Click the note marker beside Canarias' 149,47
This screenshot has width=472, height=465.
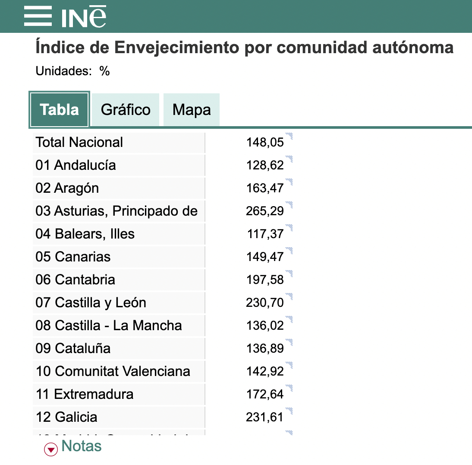(x=289, y=251)
